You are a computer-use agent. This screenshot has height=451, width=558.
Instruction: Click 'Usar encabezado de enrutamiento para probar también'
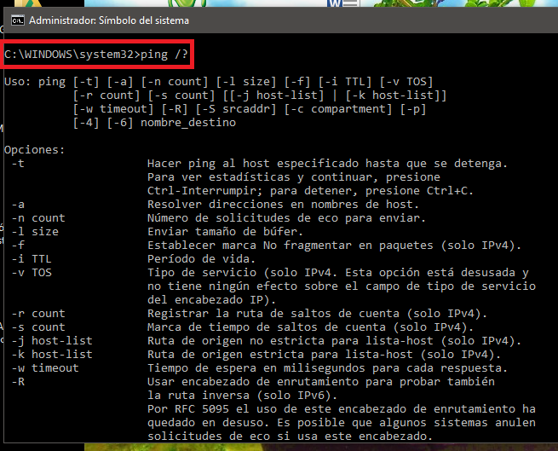[321, 382]
